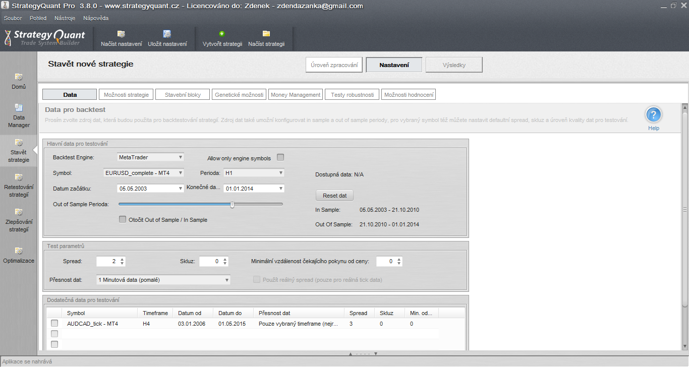Open the Pohled menu

tap(38, 18)
